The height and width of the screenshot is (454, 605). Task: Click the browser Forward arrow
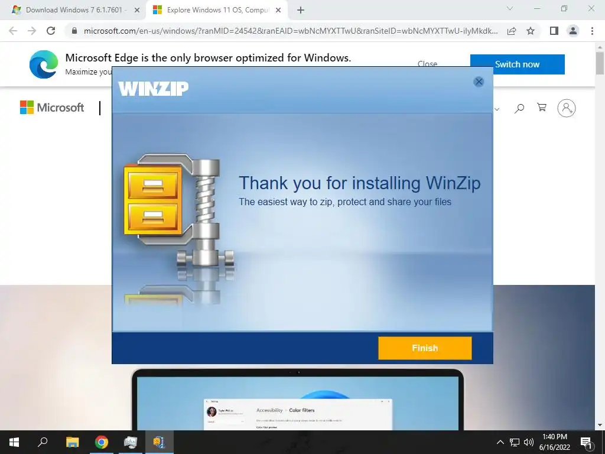coord(32,31)
